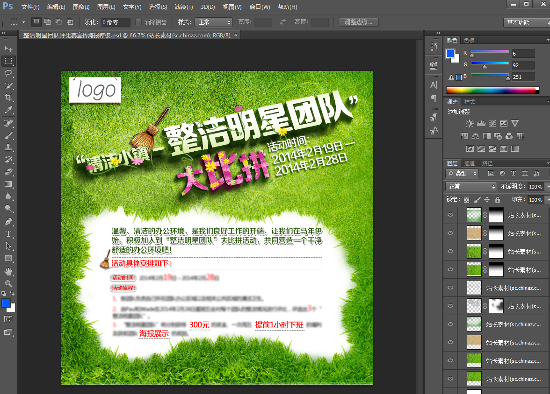
Task: Select the Crop tool
Action: click(x=8, y=98)
